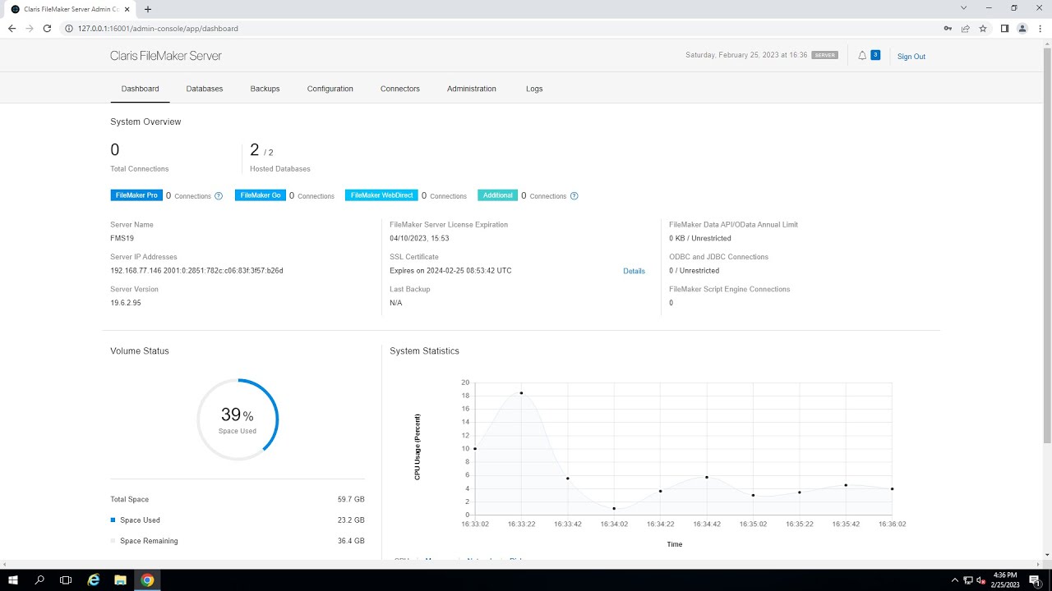Bookmark this page with the star

(982, 28)
